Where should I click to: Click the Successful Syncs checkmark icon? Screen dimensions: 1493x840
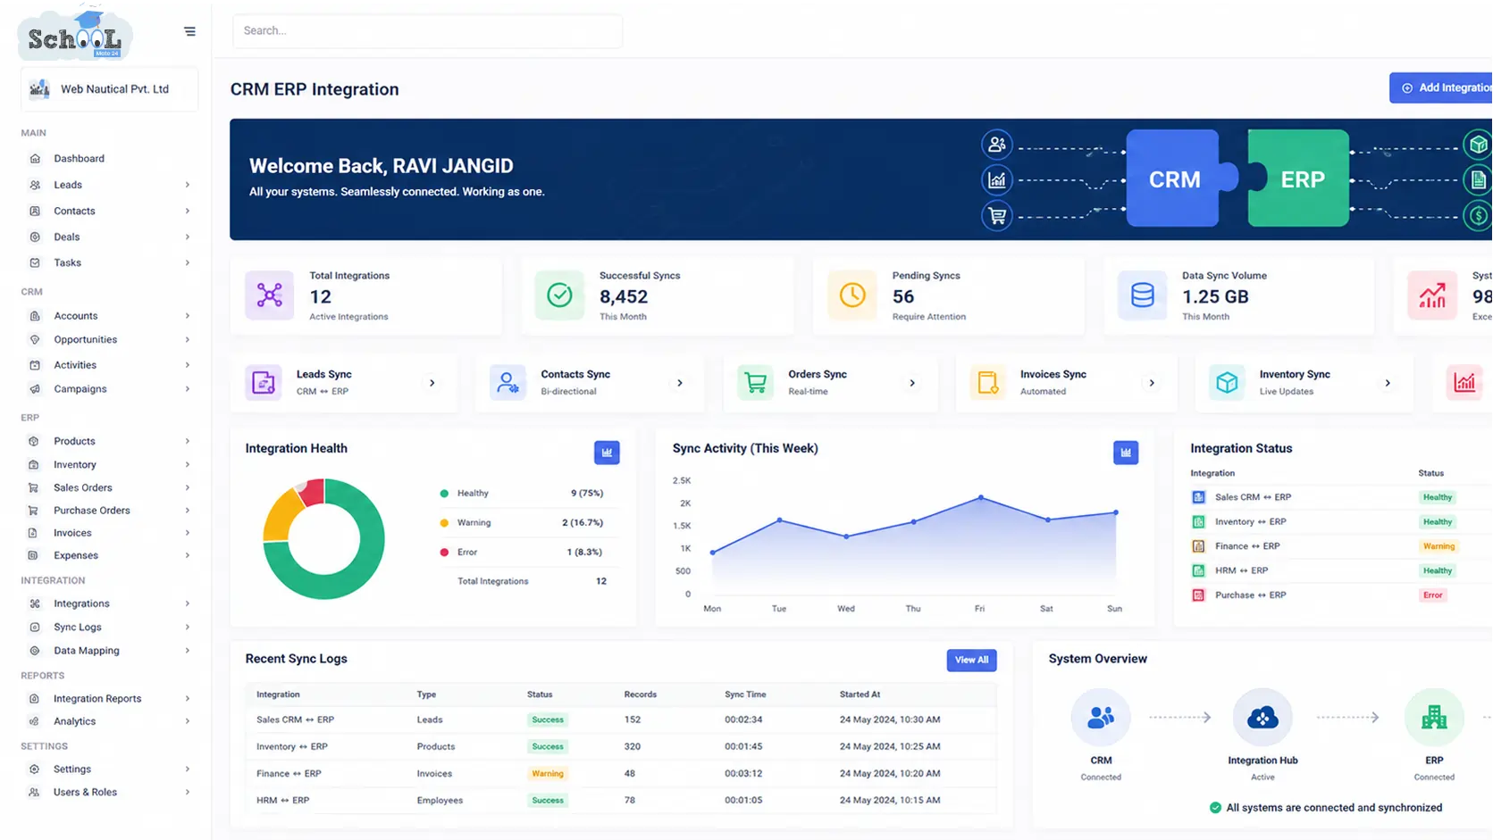559,295
